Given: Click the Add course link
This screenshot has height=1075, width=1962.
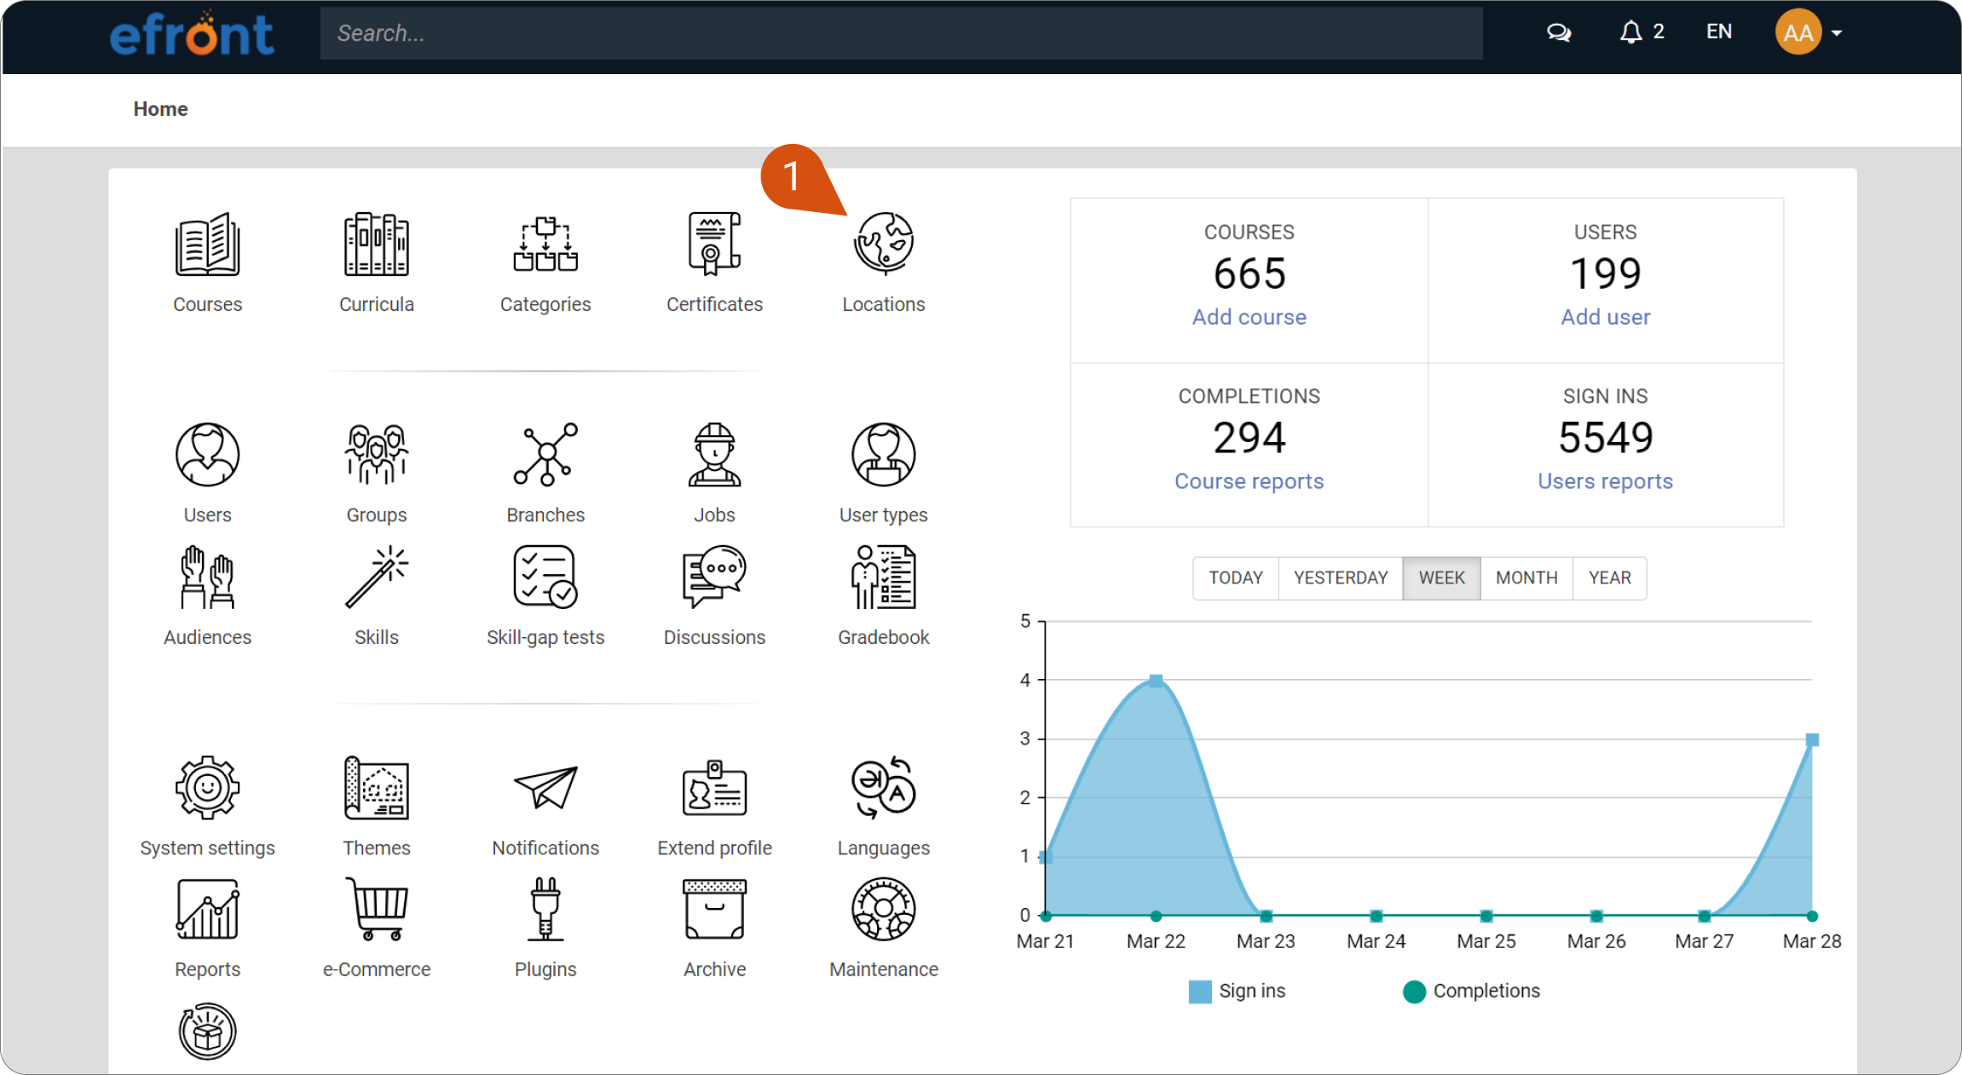Looking at the screenshot, I should (x=1249, y=317).
